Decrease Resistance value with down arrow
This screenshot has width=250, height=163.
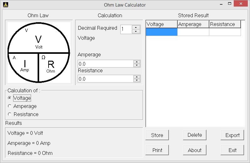click(x=137, y=80)
